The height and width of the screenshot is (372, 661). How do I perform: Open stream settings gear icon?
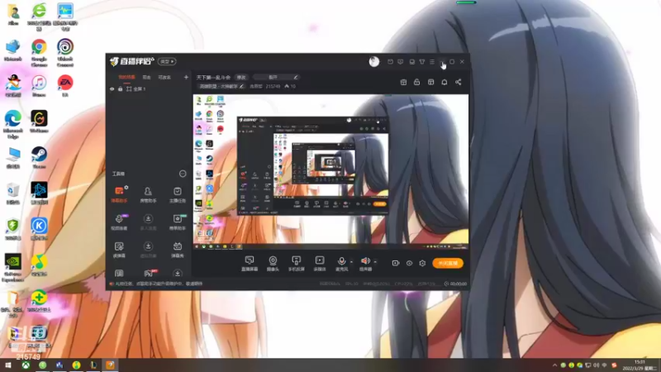(422, 263)
